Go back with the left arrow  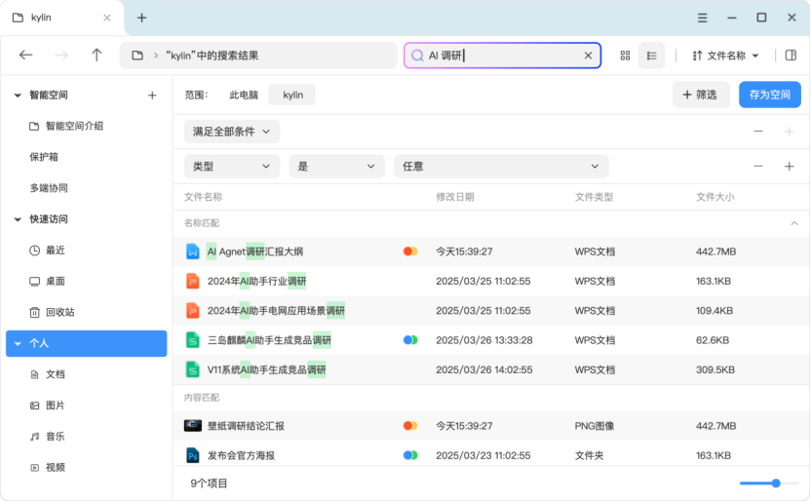[x=26, y=55]
